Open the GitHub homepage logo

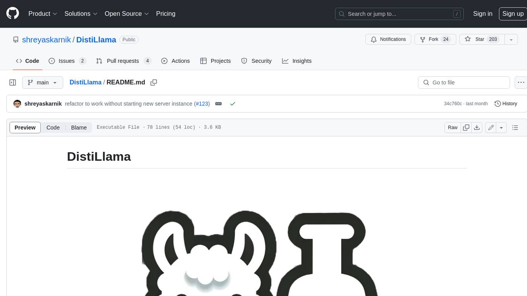point(12,14)
